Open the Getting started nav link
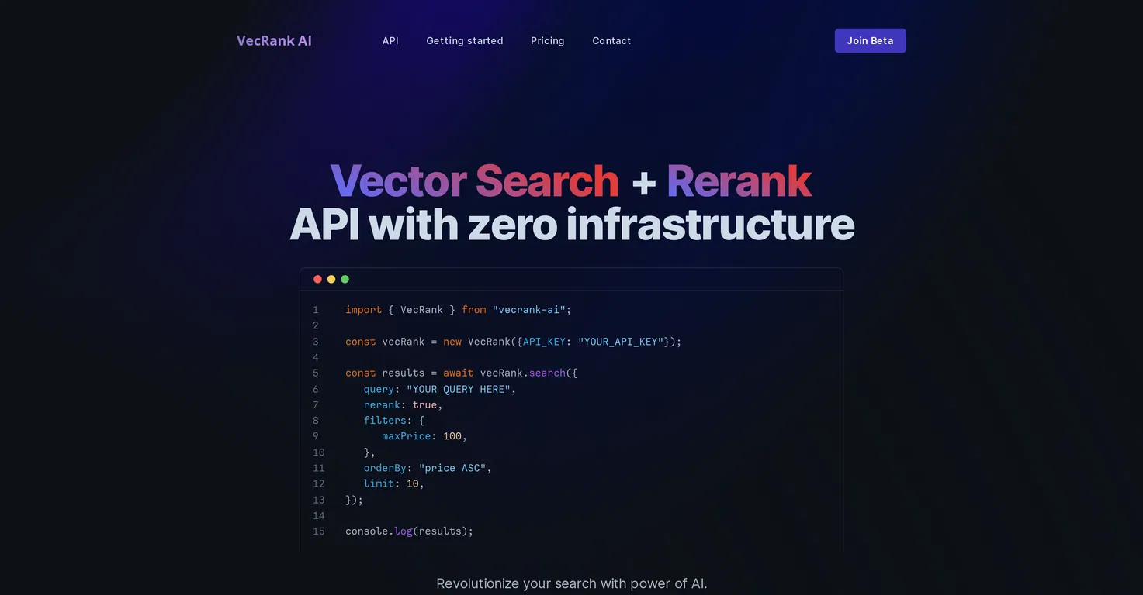This screenshot has width=1143, height=595. point(465,40)
